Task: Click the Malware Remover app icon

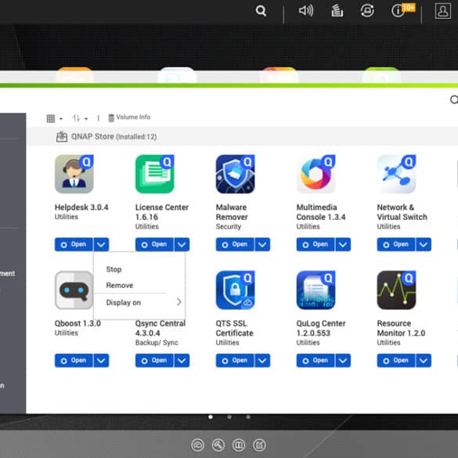Action: (x=235, y=174)
